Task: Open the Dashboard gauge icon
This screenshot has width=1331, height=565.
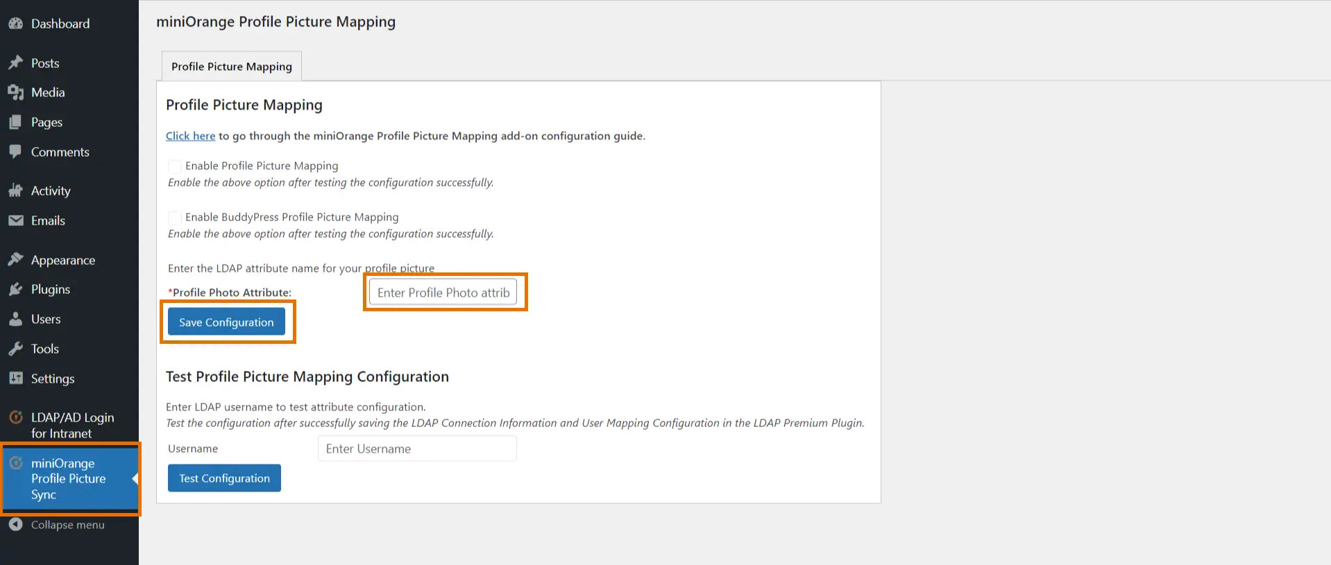Action: tap(16, 24)
